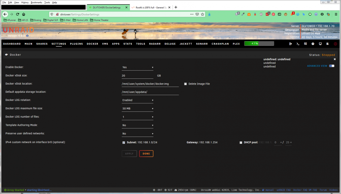
Task: Reload the page with refresh icon
Action: (x=18, y=14)
